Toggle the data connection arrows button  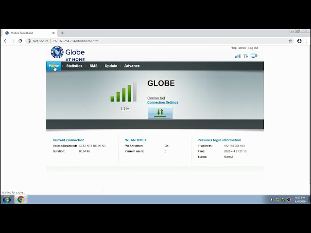tap(160, 113)
